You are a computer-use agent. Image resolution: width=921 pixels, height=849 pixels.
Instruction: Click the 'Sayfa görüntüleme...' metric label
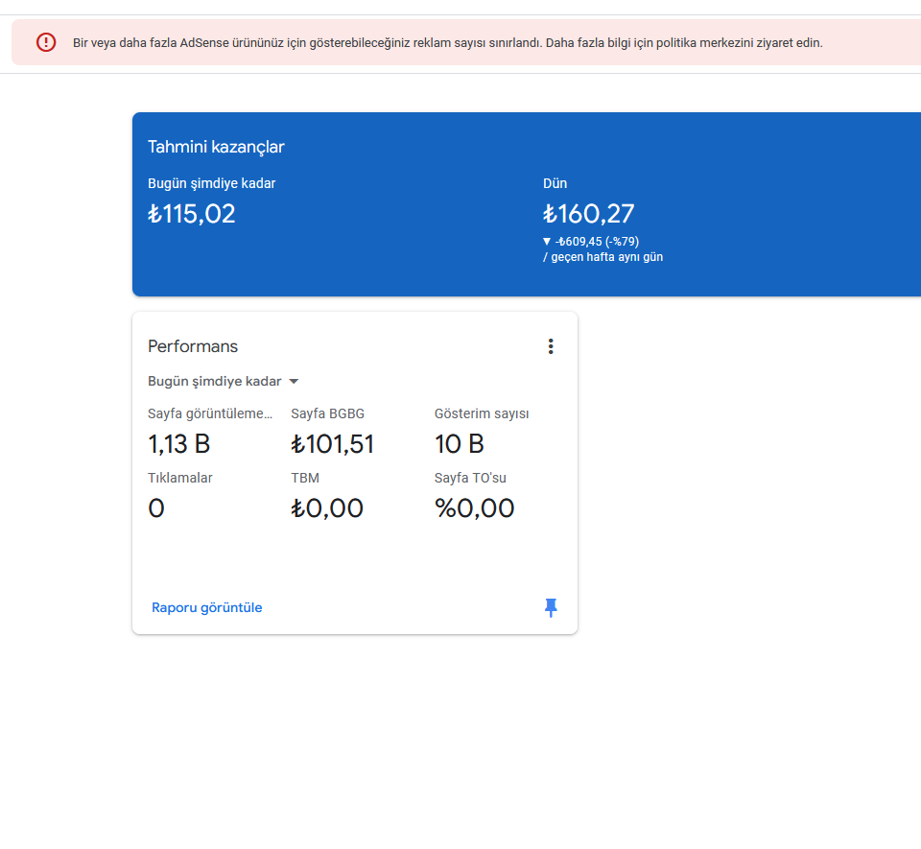point(210,413)
